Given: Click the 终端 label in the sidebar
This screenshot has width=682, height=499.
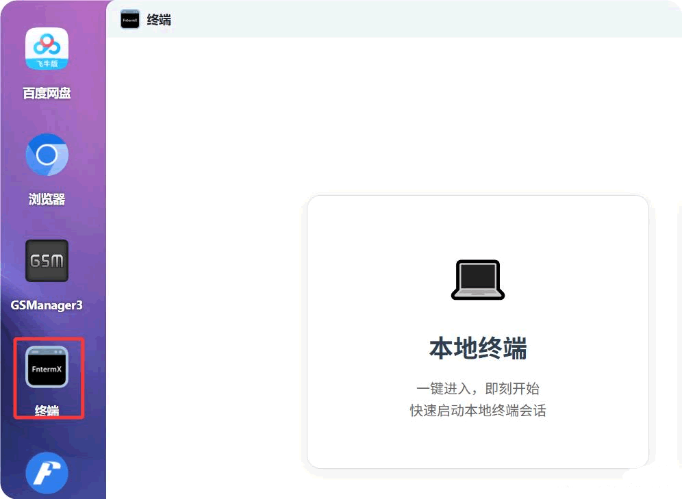Looking at the screenshot, I should 47,411.
